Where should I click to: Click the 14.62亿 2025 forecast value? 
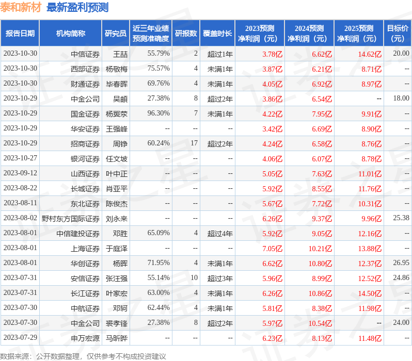(x=370, y=54)
